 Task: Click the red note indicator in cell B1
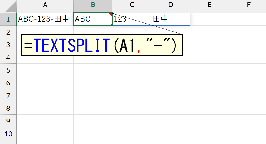111,14
